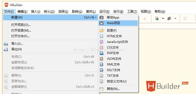
Task: Click the PHP文件 icon
Action: pos(102,53)
